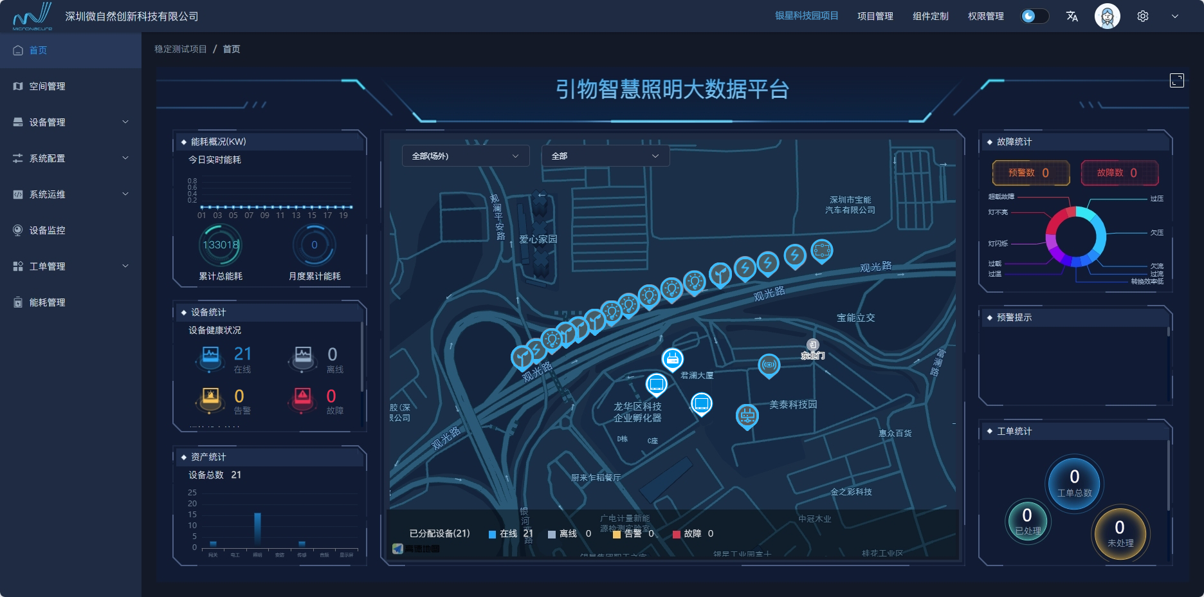Click the 东北门 gate marker
This screenshot has height=597, width=1204.
coord(813,345)
